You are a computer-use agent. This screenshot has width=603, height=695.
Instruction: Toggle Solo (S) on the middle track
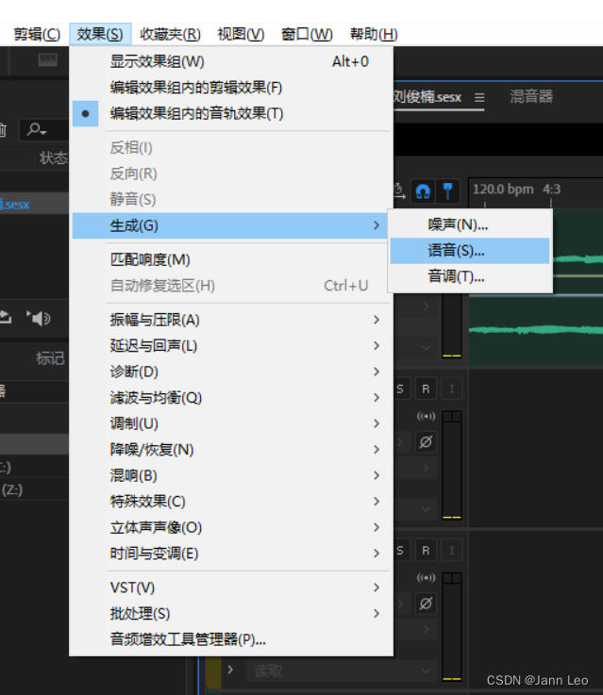pyautogui.click(x=400, y=389)
